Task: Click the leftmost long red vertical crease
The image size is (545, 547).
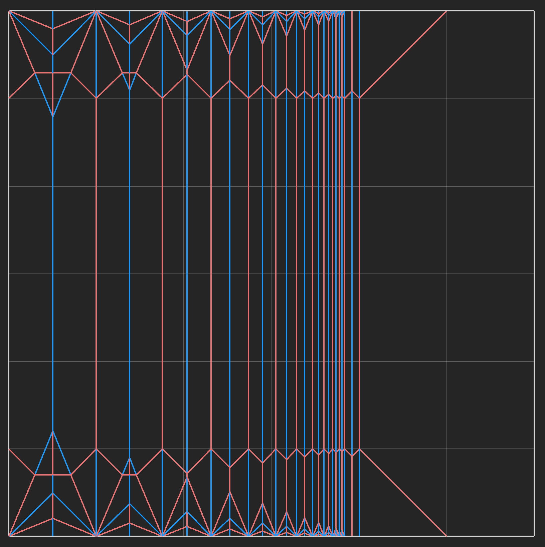Action: pyautogui.click(x=96, y=267)
